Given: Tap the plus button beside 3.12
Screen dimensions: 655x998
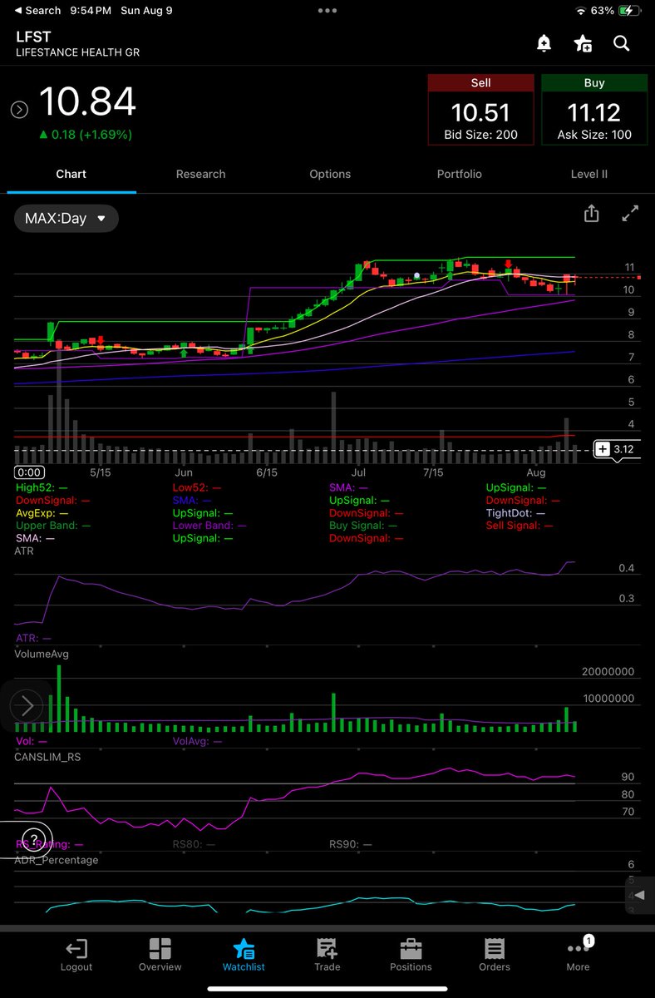Looking at the screenshot, I should [x=603, y=449].
